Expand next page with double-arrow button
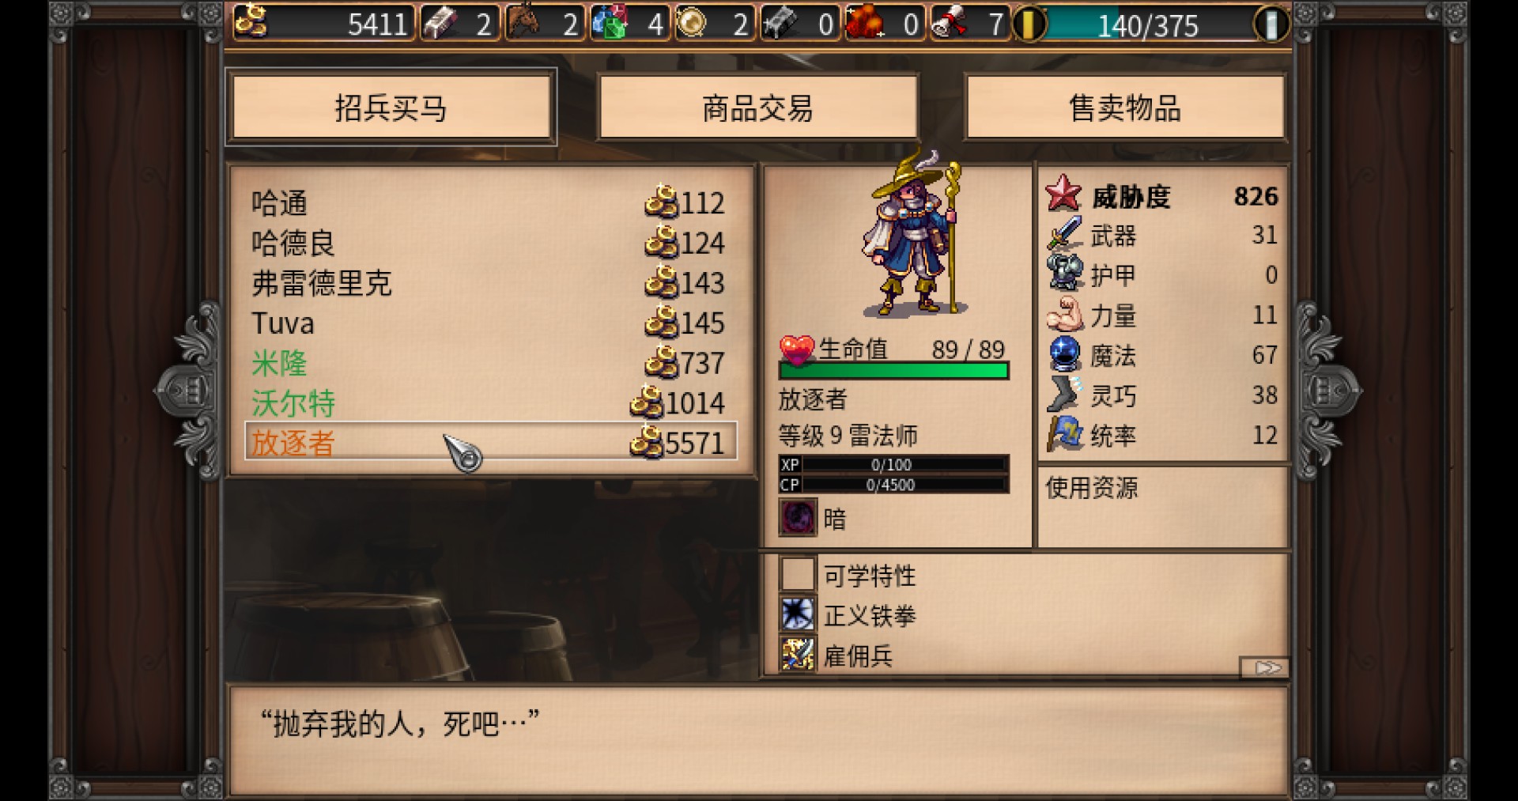This screenshot has height=801, width=1518. click(x=1265, y=668)
